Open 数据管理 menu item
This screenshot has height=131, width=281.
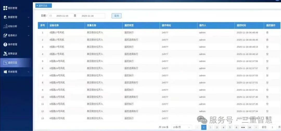16,17
